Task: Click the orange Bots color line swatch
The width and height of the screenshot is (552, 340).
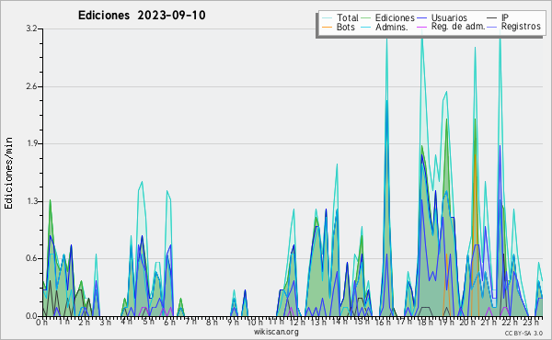Action: 327,27
